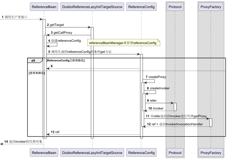Select the bottom Protocol participant box
This screenshot has height=159, width=227.
[175, 152]
